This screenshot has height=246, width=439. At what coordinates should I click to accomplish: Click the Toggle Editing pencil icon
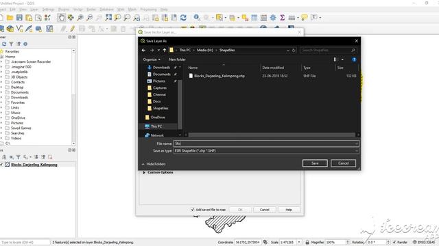pos(72,29)
